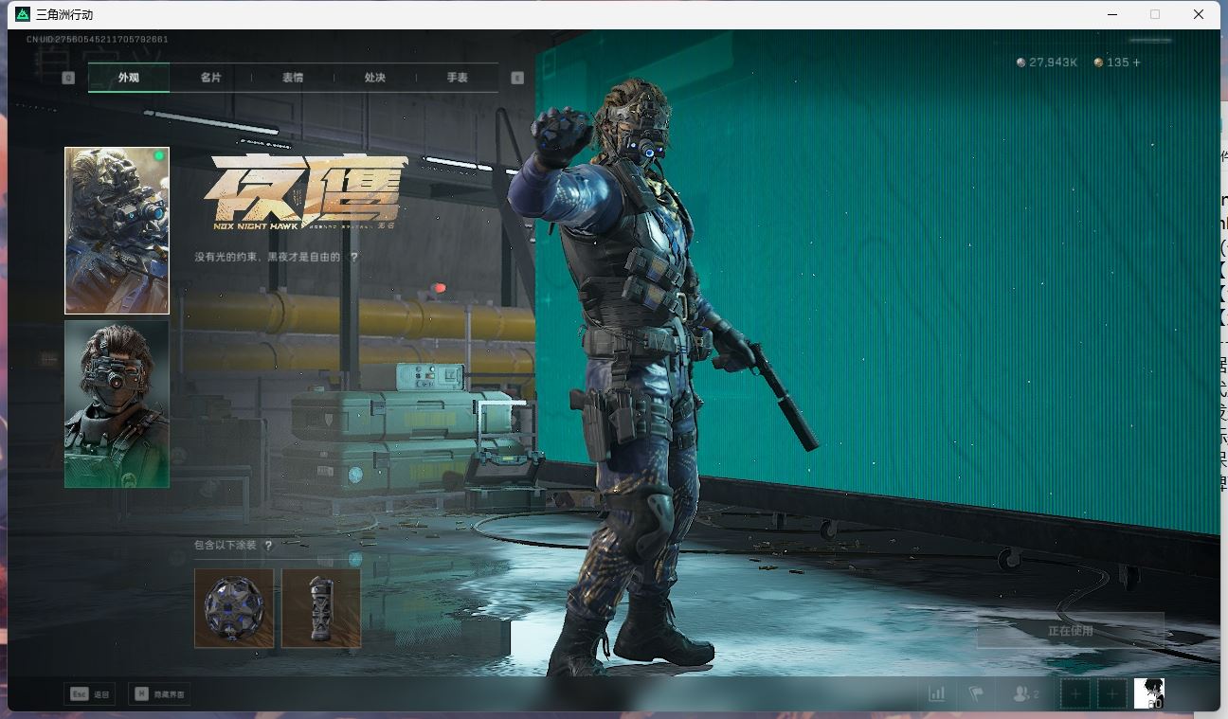Select the 处决 tab
1228x719 pixels.
375,78
